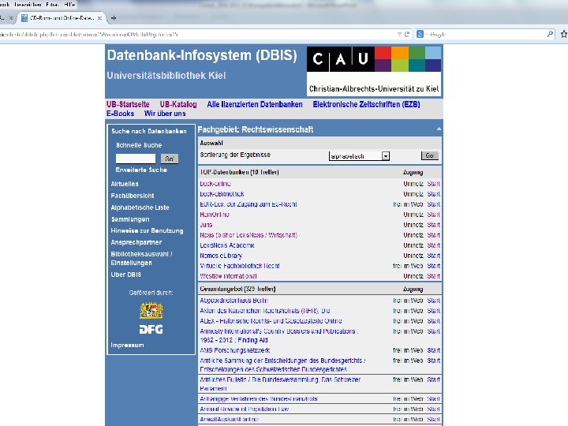Switch to the DBIS browser tab
This screenshot has height=426, width=568.
click(62, 17)
